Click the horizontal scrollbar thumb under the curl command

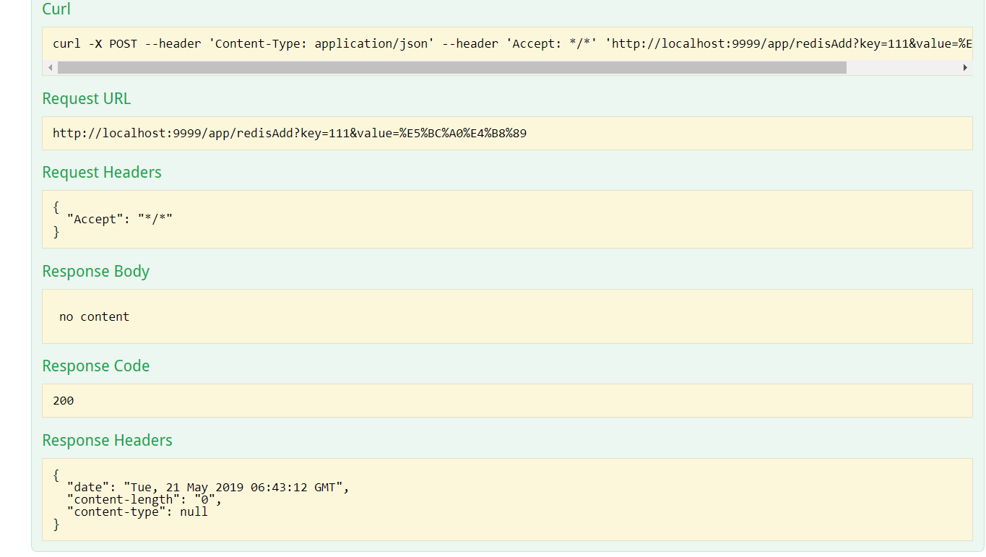(451, 68)
